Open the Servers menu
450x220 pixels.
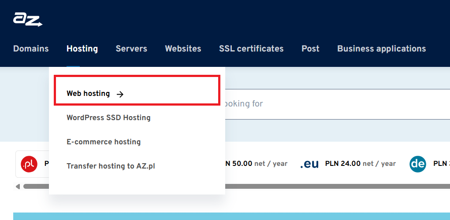click(131, 49)
